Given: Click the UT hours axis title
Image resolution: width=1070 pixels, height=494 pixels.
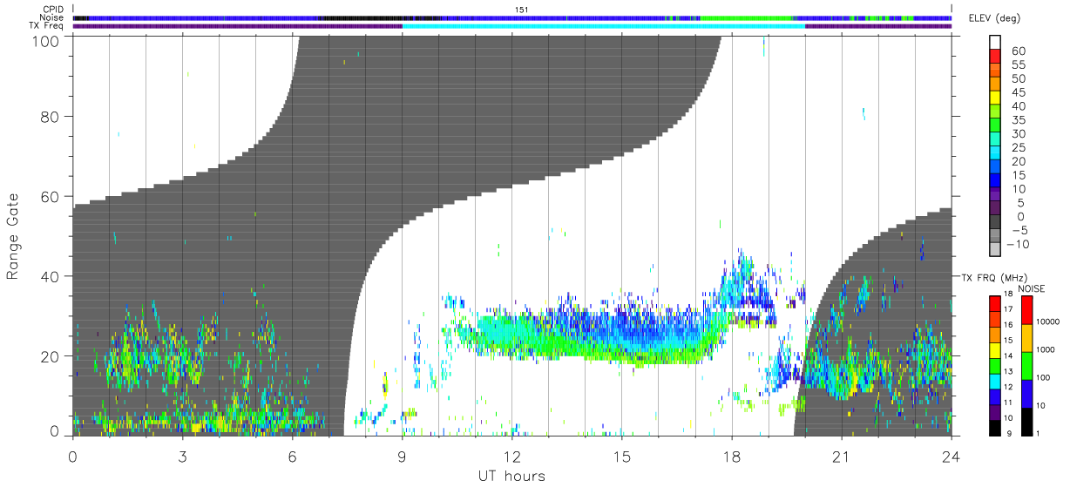Looking at the screenshot, I should (x=511, y=476).
